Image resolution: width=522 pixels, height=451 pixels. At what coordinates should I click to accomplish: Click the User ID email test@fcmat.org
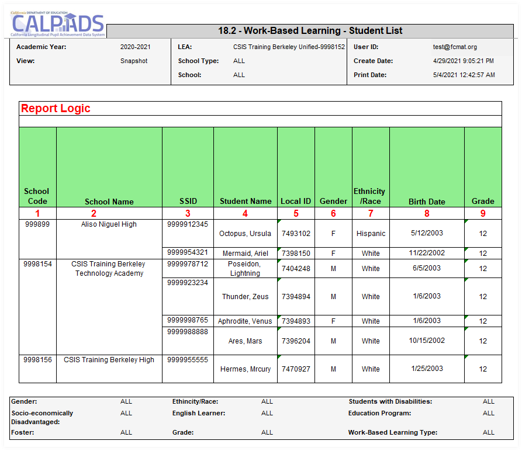(x=455, y=47)
